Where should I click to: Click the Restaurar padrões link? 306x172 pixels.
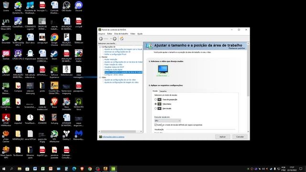point(237,48)
